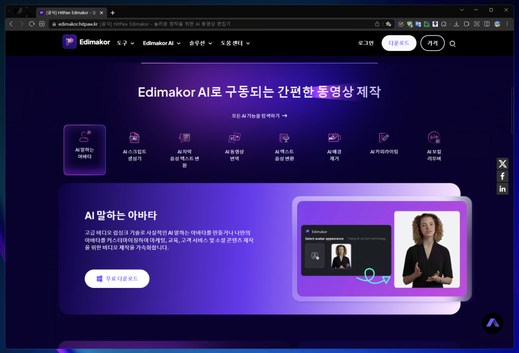Click the 다운로드 button in the header

399,43
